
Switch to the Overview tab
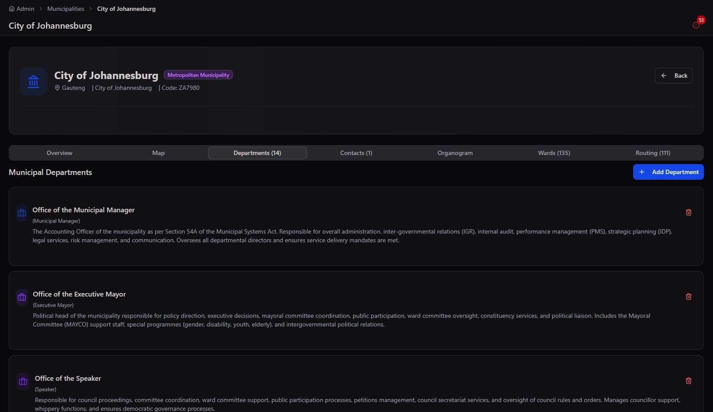pyautogui.click(x=59, y=153)
